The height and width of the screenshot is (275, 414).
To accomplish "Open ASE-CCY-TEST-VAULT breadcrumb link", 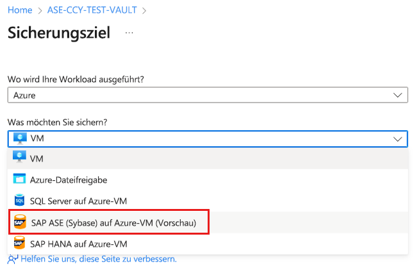I will [93, 10].
